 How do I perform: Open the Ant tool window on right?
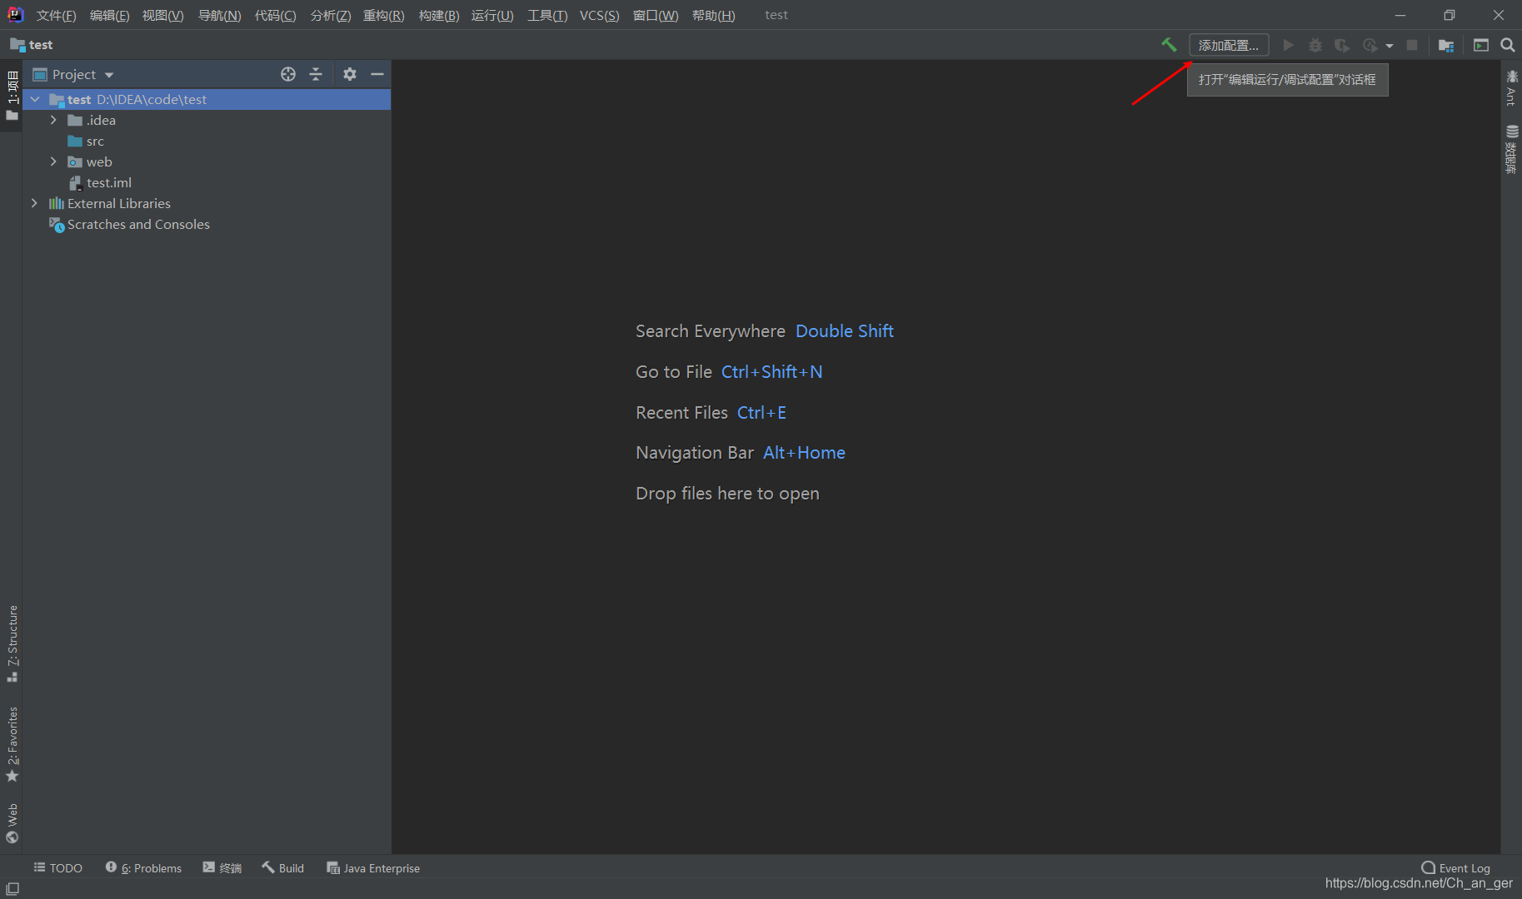pos(1511,87)
